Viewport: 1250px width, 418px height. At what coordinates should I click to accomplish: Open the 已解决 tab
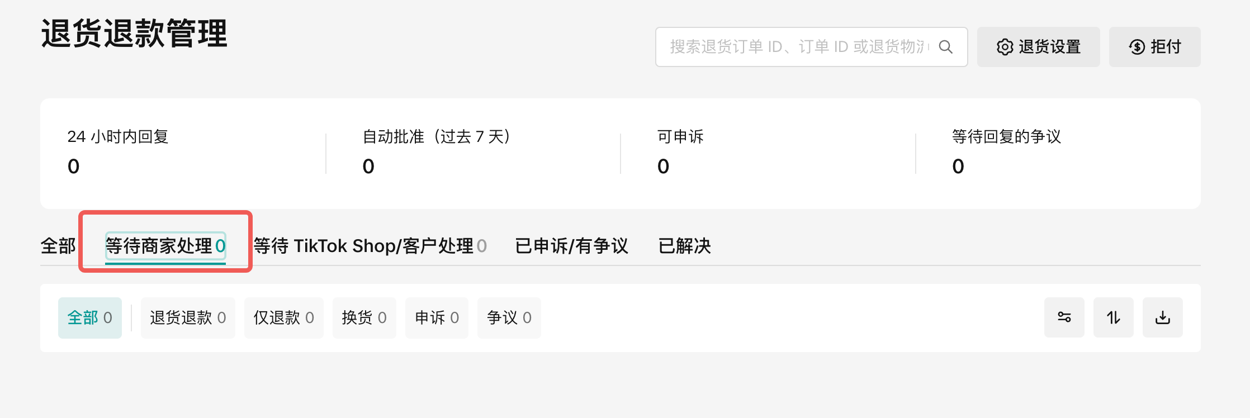[684, 246]
